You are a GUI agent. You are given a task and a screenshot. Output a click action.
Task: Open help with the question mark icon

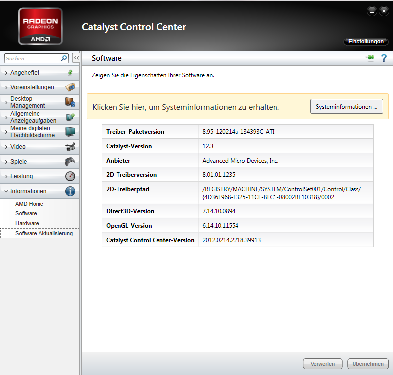point(384,58)
